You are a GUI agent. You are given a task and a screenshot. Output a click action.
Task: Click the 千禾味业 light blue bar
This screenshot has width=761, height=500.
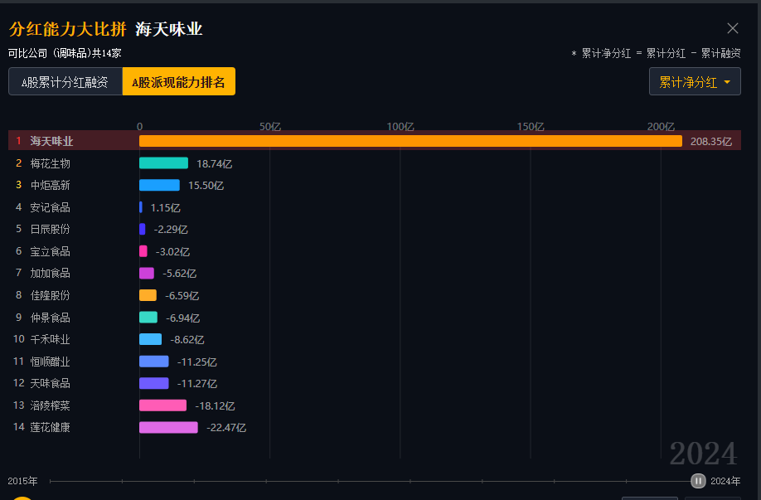pyautogui.click(x=150, y=339)
